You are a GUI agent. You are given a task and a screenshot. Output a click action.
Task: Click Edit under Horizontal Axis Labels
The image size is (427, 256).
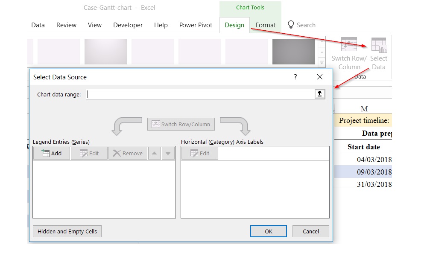(200, 154)
